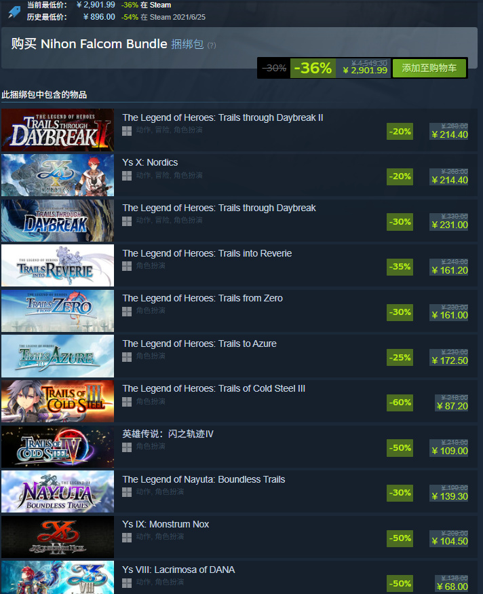Add the Nihon Falcom Bundle to cart

429,68
